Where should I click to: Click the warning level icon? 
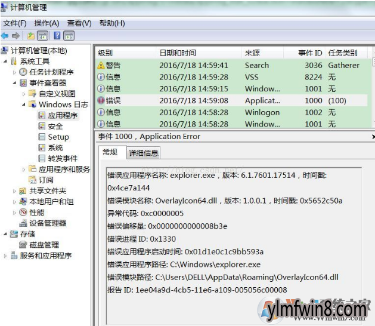[101, 65]
